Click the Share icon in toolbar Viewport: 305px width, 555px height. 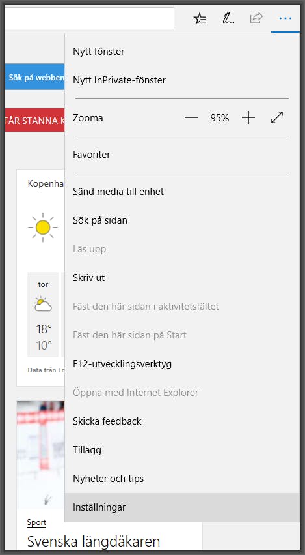click(256, 18)
